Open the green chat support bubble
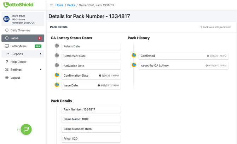The image size is (237, 144). click(x=26, y=130)
